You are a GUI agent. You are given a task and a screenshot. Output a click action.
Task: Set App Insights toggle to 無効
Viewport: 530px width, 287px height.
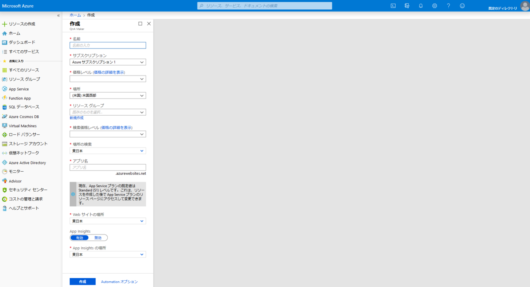click(x=98, y=238)
